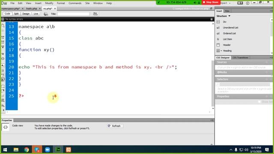Open the File Management icon dropdown
Screen dimensions: 274x154
[95, 14]
